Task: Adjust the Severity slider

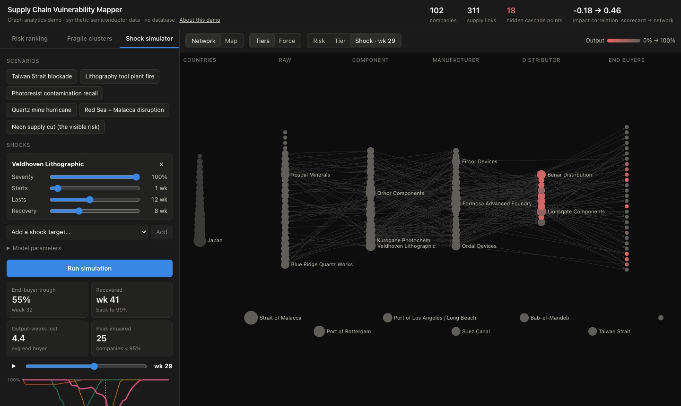Action: 95,177
